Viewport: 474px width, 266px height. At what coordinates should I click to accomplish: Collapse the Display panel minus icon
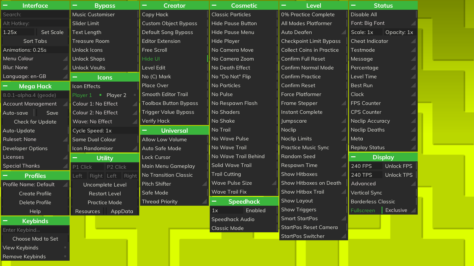tap(353, 157)
